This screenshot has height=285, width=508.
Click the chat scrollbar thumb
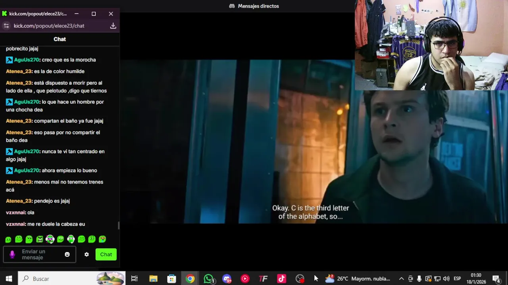(x=118, y=226)
